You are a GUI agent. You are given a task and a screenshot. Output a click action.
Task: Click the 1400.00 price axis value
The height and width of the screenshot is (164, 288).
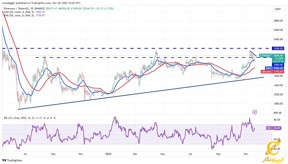pyautogui.click(x=278, y=85)
